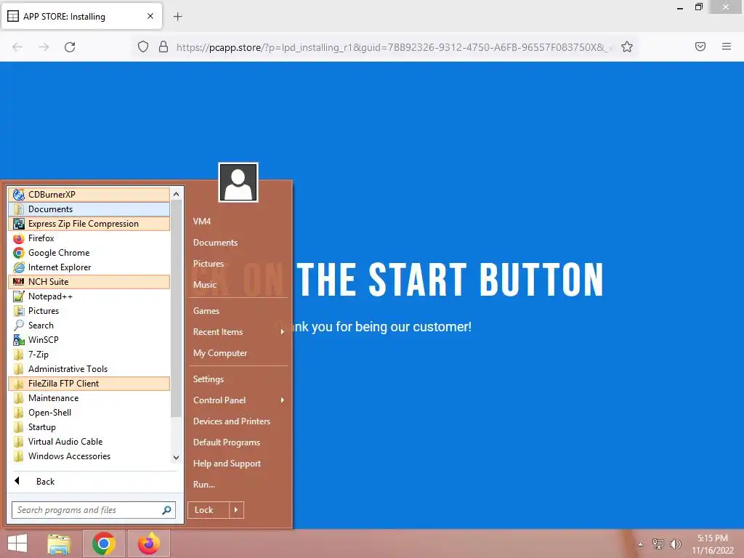
Task: Open CDBurnerXP from the programs list
Action: (x=89, y=195)
